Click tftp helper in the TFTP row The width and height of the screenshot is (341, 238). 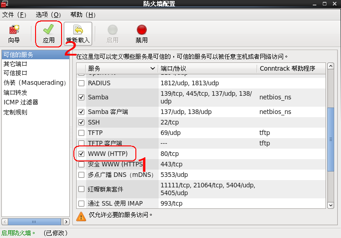click(264, 133)
